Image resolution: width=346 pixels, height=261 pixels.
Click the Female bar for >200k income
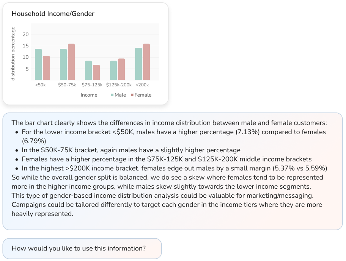click(146, 62)
